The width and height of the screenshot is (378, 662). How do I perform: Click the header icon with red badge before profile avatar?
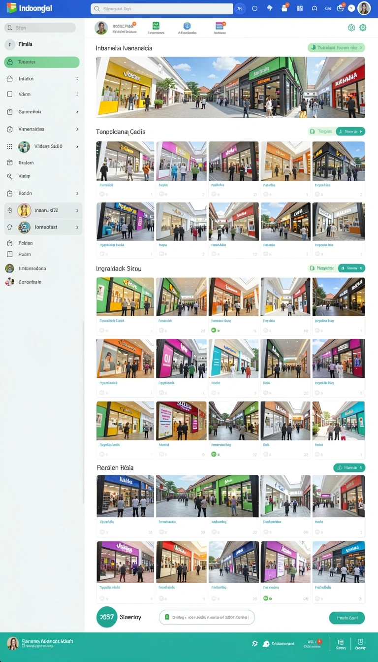[341, 8]
